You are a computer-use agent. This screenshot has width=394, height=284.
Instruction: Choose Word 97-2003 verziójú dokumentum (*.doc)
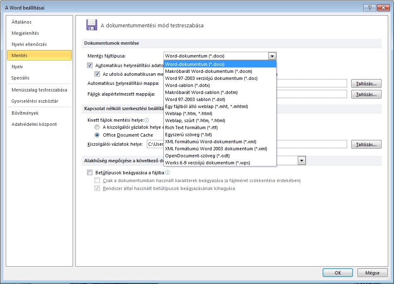(220, 78)
